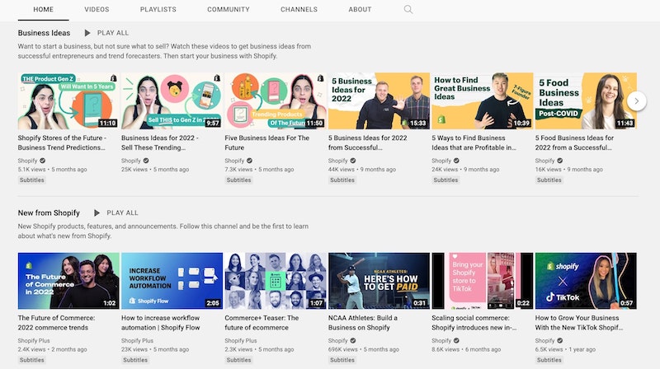Click title 'Commerce+ Teaser: The future of ecommerce'
Viewport: 660px width, 369px height.
coord(262,322)
